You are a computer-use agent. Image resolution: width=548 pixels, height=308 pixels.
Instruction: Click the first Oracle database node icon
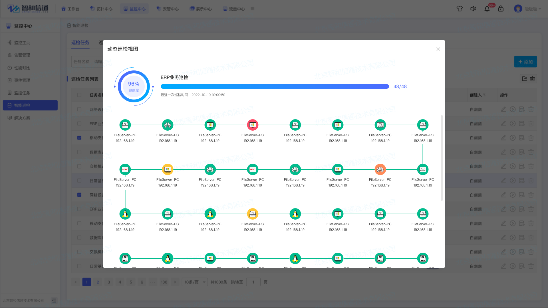(380, 125)
